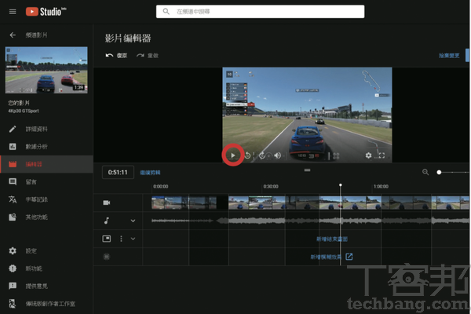The width and height of the screenshot is (471, 314).
Task: Click the forward 10 seconds icon
Action: tap(262, 155)
